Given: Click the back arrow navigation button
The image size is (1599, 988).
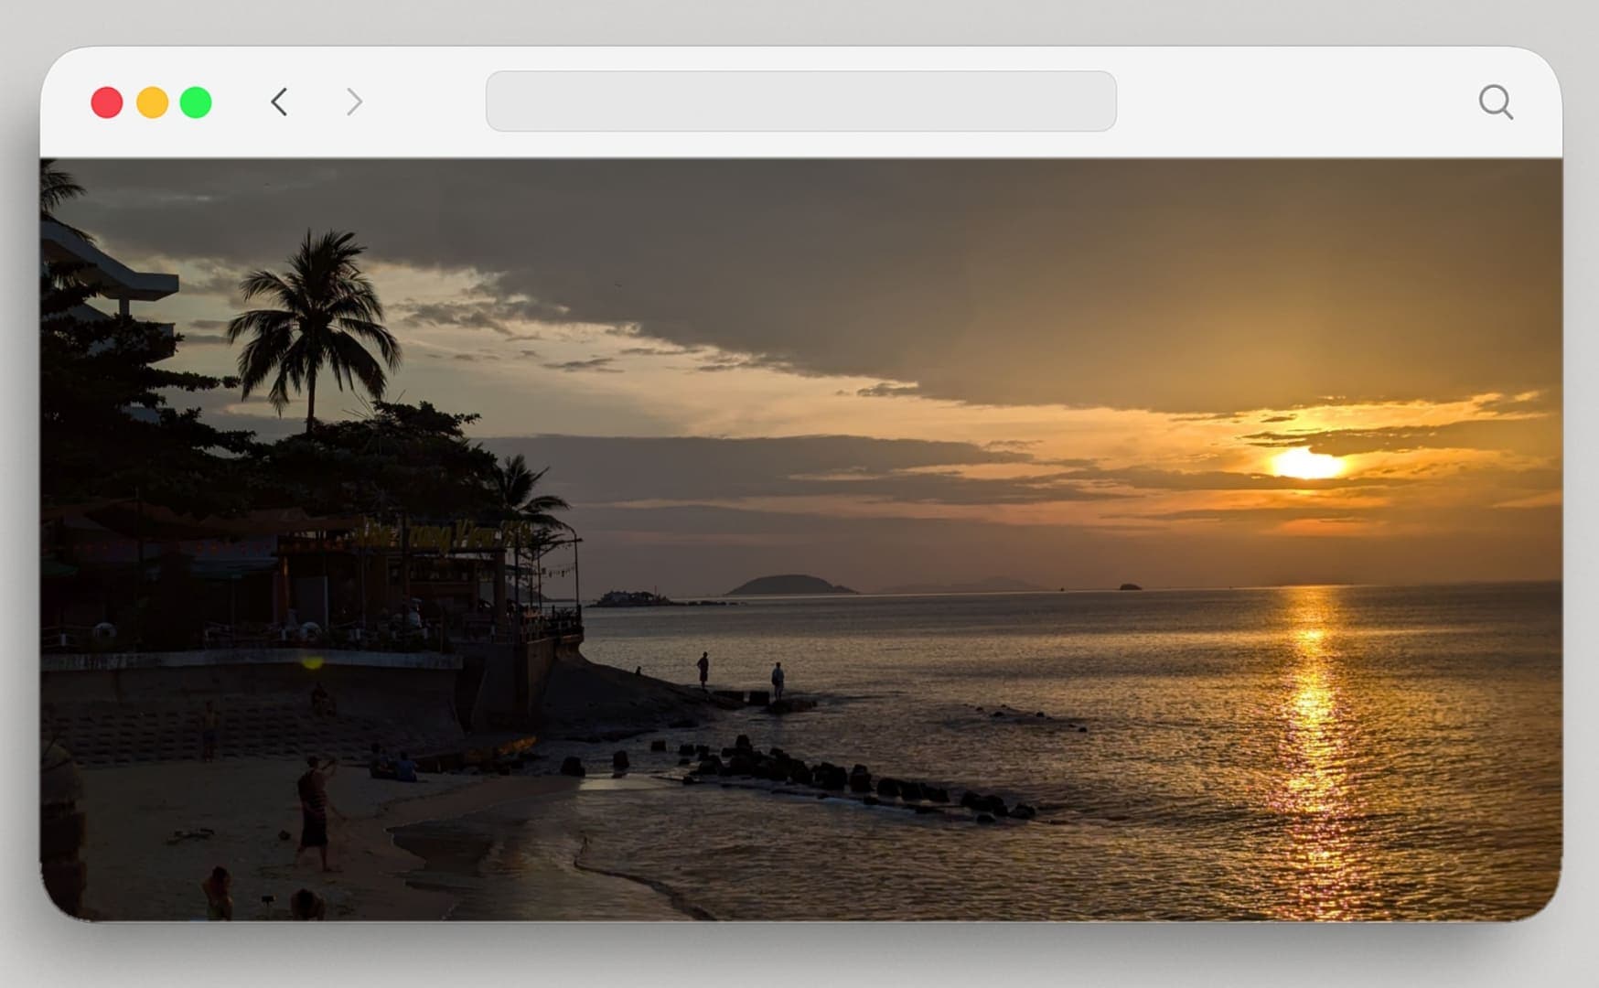Looking at the screenshot, I should [x=280, y=102].
